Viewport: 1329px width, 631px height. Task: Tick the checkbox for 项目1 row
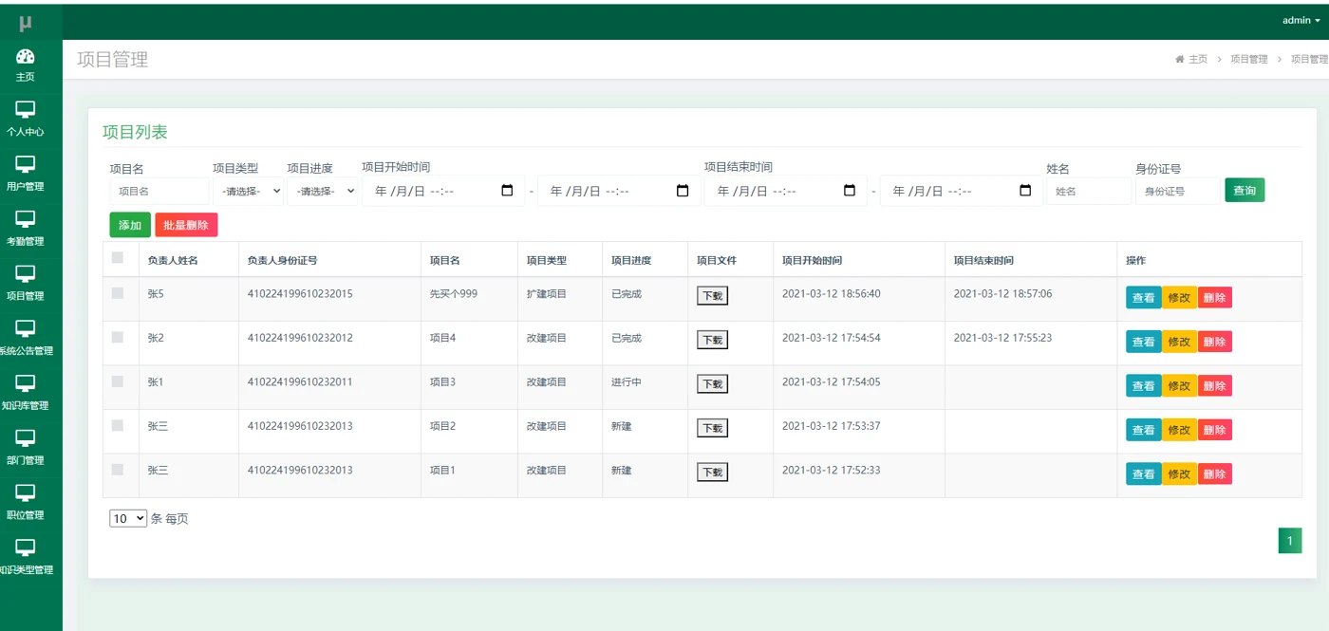118,470
